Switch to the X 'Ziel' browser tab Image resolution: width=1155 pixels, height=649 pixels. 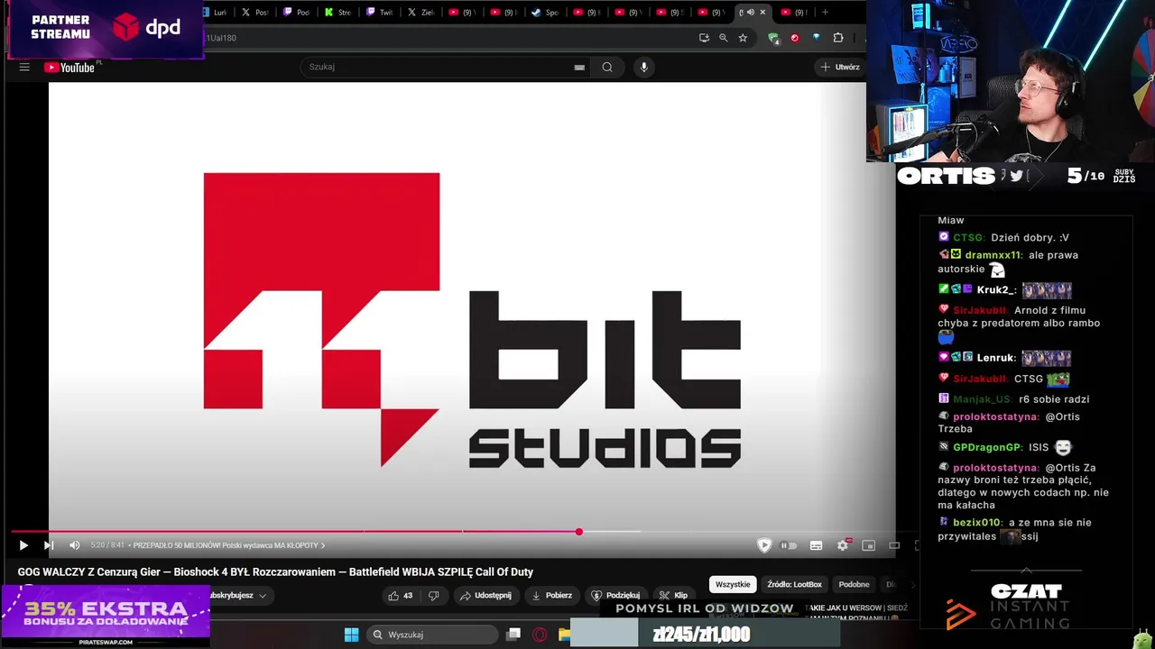click(x=421, y=13)
